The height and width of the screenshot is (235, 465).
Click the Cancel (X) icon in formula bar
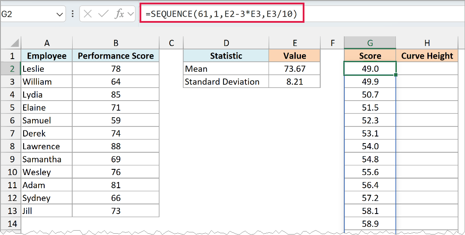point(87,14)
